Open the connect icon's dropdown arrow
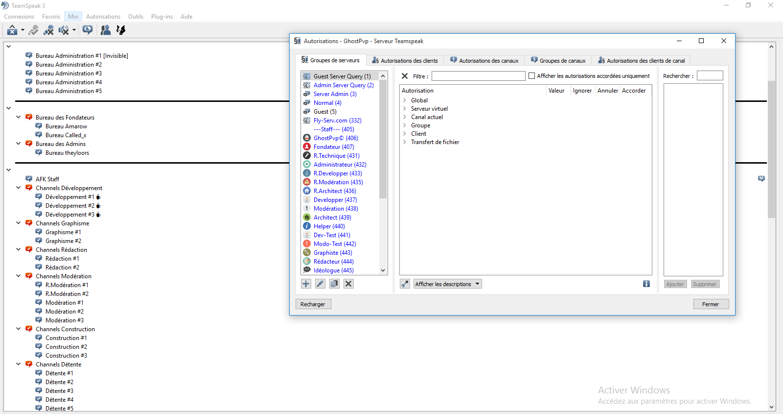Screen dimensions: 783x414 coord(23,30)
